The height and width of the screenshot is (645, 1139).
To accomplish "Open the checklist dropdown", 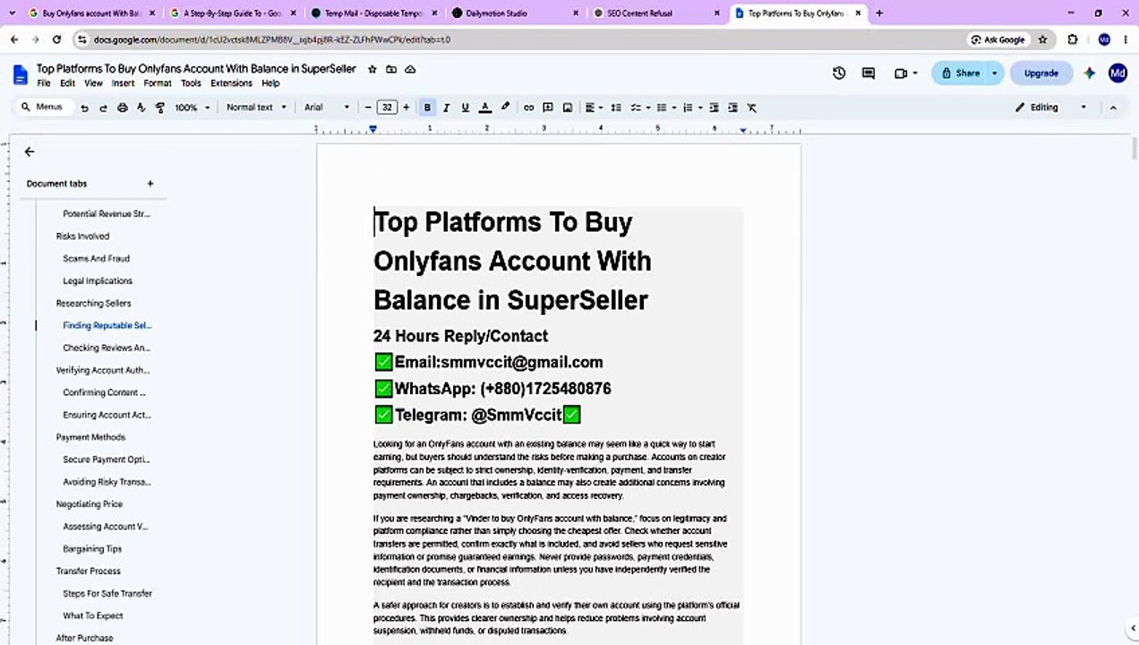I will click(x=640, y=107).
